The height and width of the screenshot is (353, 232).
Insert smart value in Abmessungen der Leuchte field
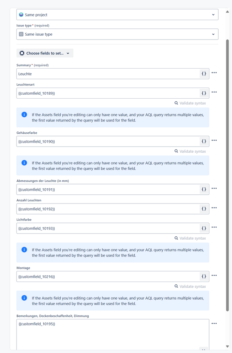pos(204,189)
